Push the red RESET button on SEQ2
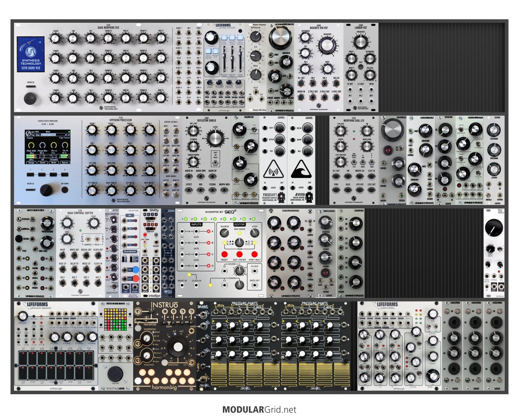 click(225, 254)
